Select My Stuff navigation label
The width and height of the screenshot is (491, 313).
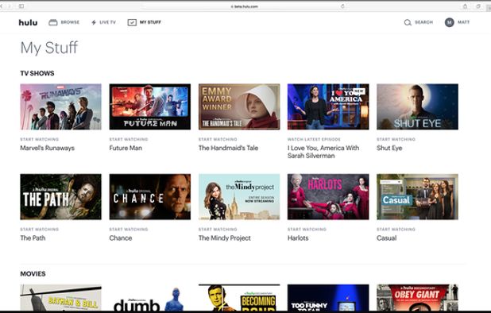[150, 22]
